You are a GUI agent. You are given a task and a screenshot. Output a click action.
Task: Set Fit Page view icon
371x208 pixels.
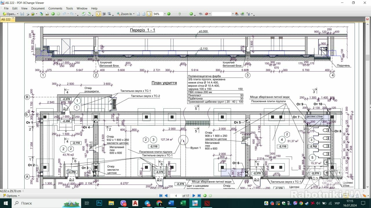pyautogui.click(x=143, y=14)
